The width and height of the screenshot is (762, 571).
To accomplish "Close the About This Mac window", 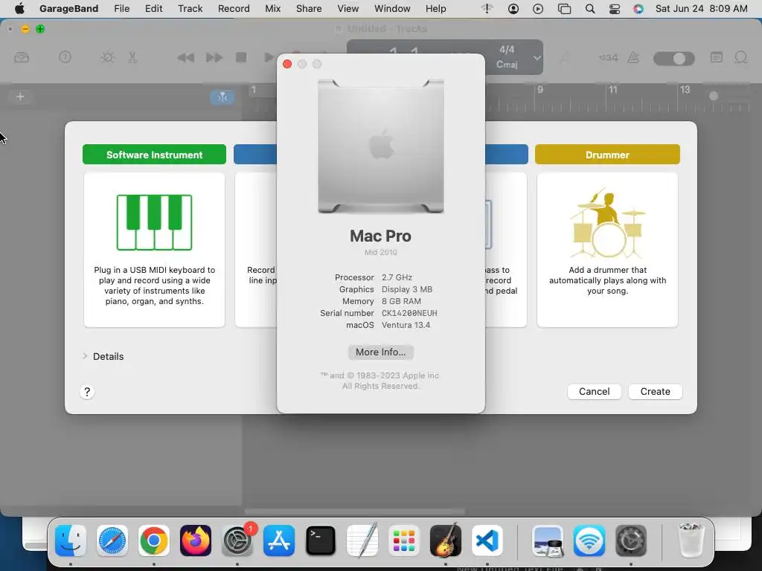I will (x=287, y=64).
